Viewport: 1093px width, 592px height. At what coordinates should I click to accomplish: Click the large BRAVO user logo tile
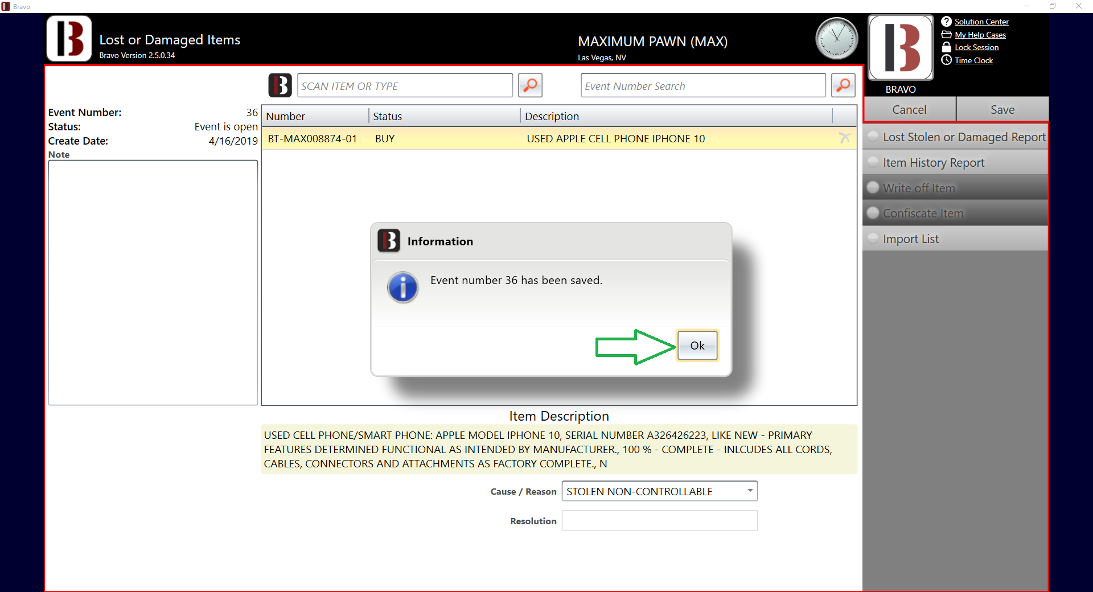coord(901,47)
